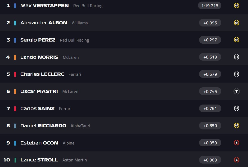Image resolution: width=248 pixels, height=167 pixels.
Task: Click Ocon's soft tyre icon
Action: coord(237,143)
